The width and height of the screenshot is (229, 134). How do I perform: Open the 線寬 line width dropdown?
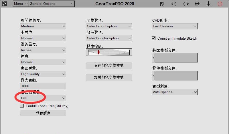[43, 62]
